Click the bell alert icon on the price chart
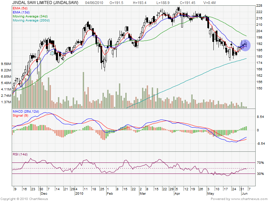 click(52, 53)
